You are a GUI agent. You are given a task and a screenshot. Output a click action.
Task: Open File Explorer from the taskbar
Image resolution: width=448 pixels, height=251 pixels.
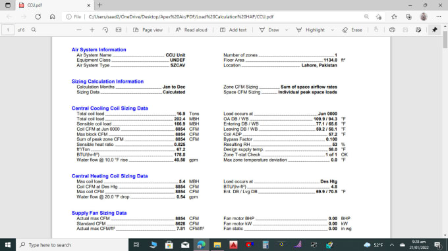(x=217, y=244)
